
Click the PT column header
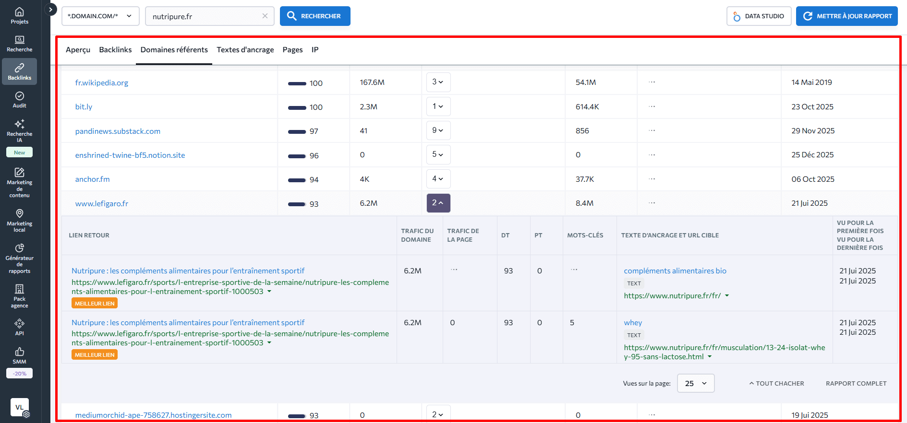[x=538, y=235]
